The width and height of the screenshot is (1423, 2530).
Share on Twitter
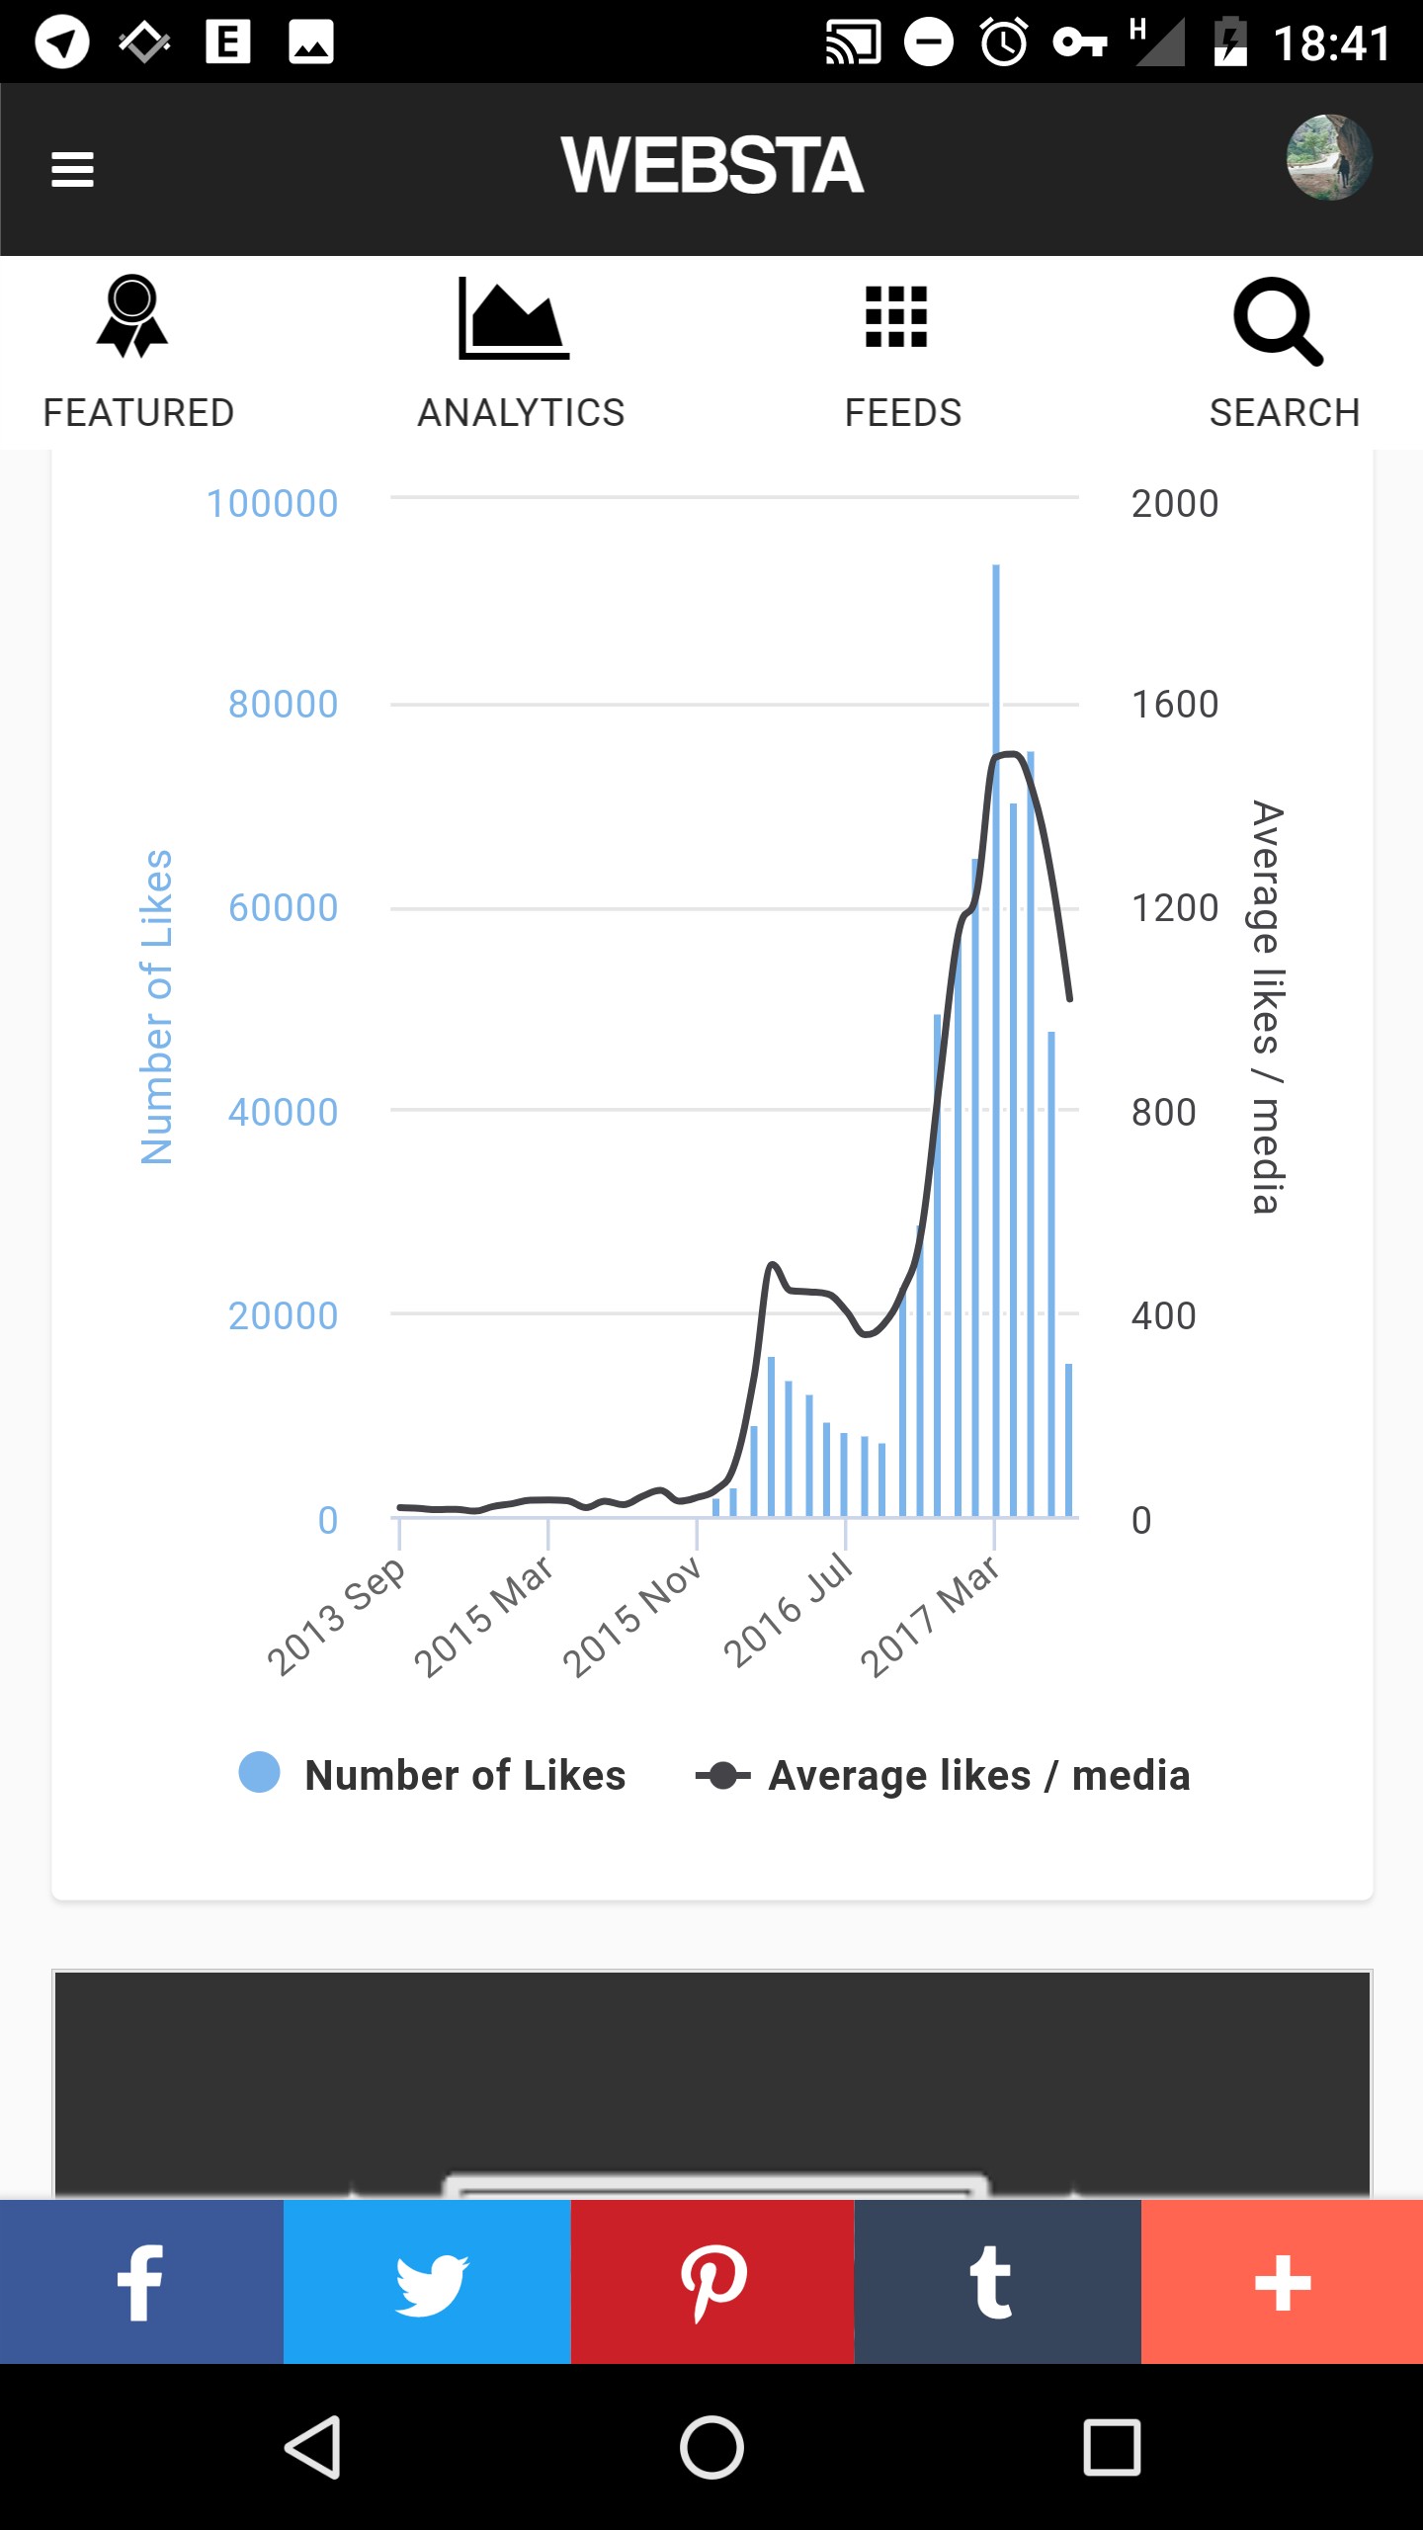[427, 2282]
